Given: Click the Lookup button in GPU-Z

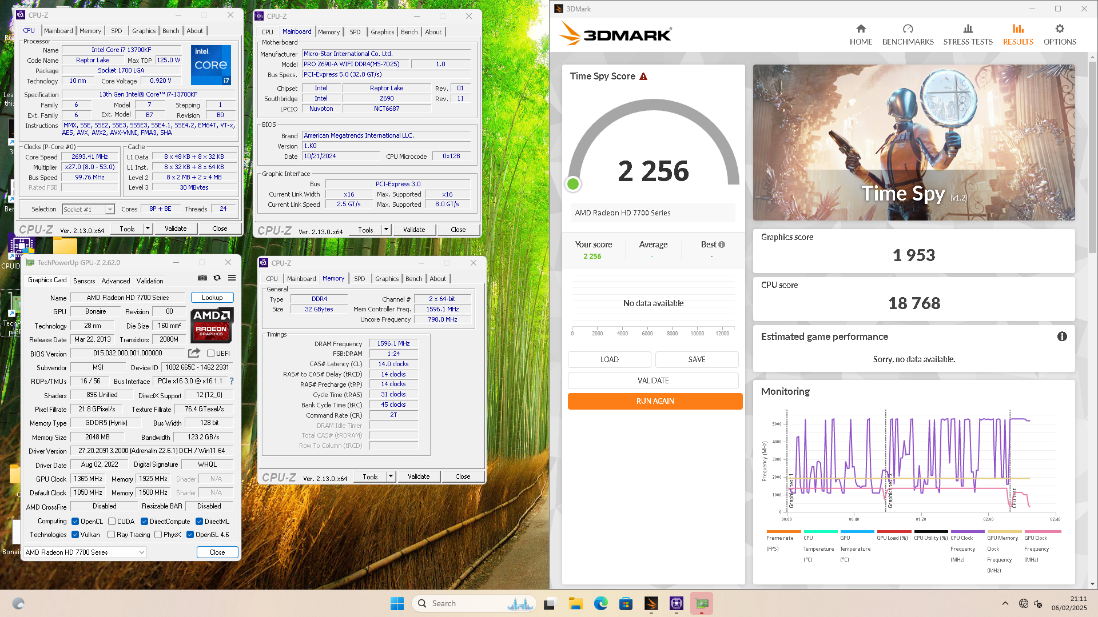Looking at the screenshot, I should point(212,298).
